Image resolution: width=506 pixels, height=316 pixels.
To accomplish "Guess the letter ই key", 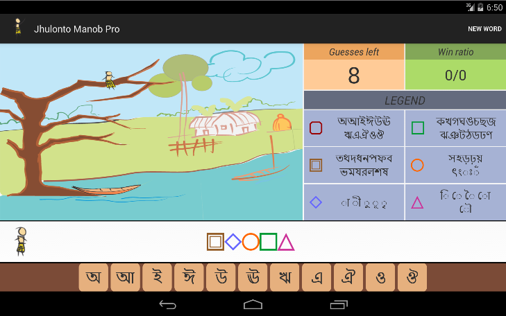I will [x=157, y=277].
